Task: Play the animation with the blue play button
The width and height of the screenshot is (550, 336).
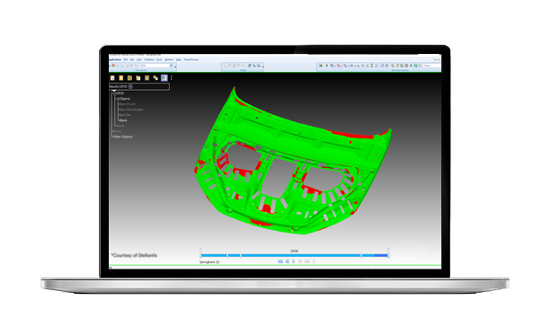Action: click(x=294, y=261)
